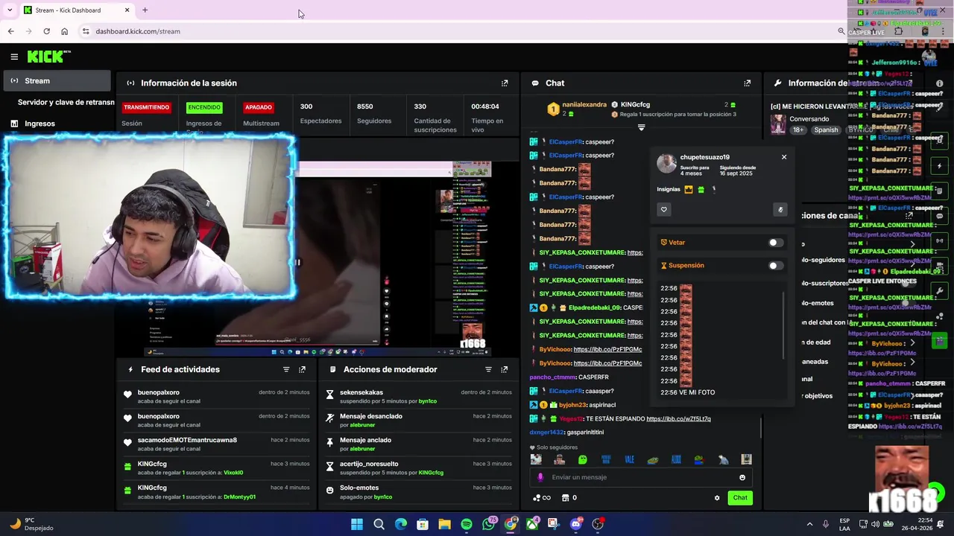Viewport: 954px width, 536px height.
Task: Click acertijo_noresuelto in moderator actions
Action: [369, 464]
